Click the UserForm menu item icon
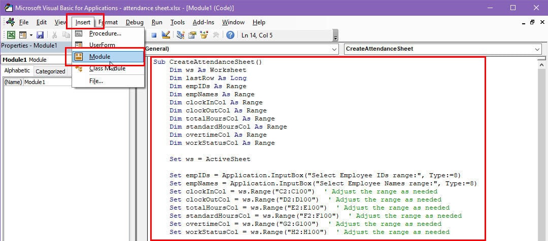 pyautogui.click(x=79, y=45)
